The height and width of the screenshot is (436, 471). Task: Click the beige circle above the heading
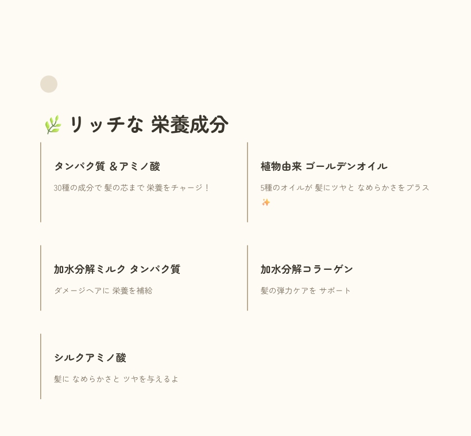pyautogui.click(x=49, y=84)
